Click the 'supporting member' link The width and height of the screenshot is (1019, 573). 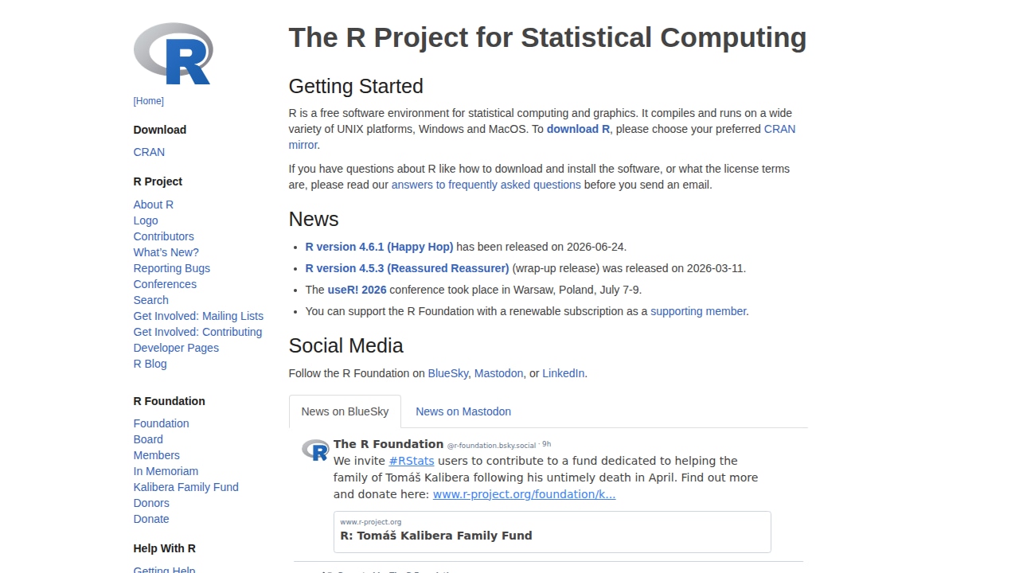click(x=698, y=311)
